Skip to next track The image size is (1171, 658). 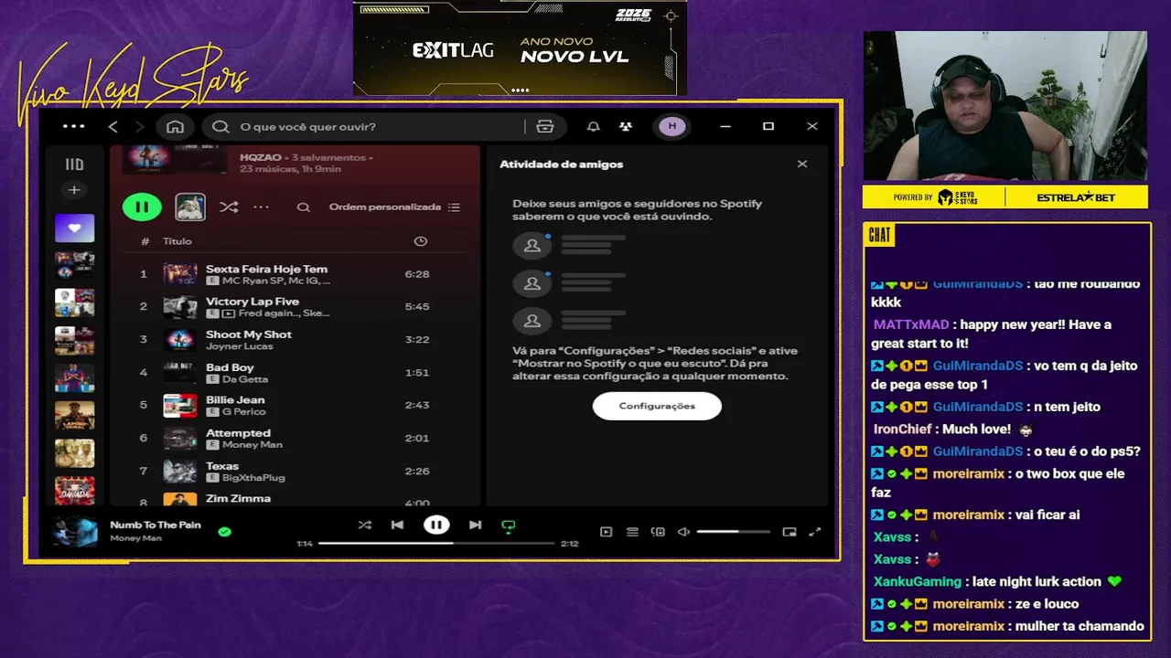[x=475, y=525]
